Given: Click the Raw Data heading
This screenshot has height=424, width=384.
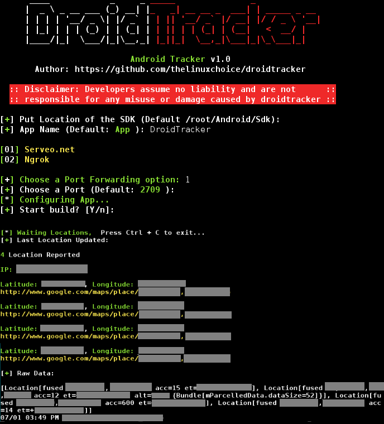Looking at the screenshot, I should (36, 373).
